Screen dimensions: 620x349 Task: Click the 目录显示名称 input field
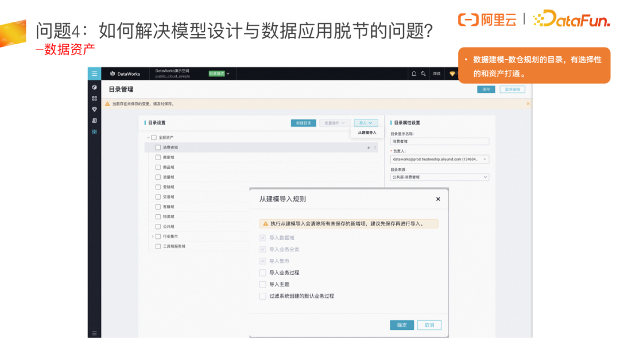tap(439, 141)
